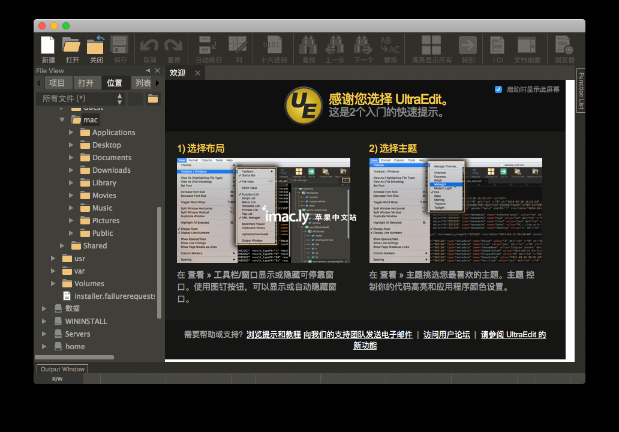This screenshot has width=619, height=432.
Task: Click the 浏览提示和教程 link
Action: [x=274, y=335]
